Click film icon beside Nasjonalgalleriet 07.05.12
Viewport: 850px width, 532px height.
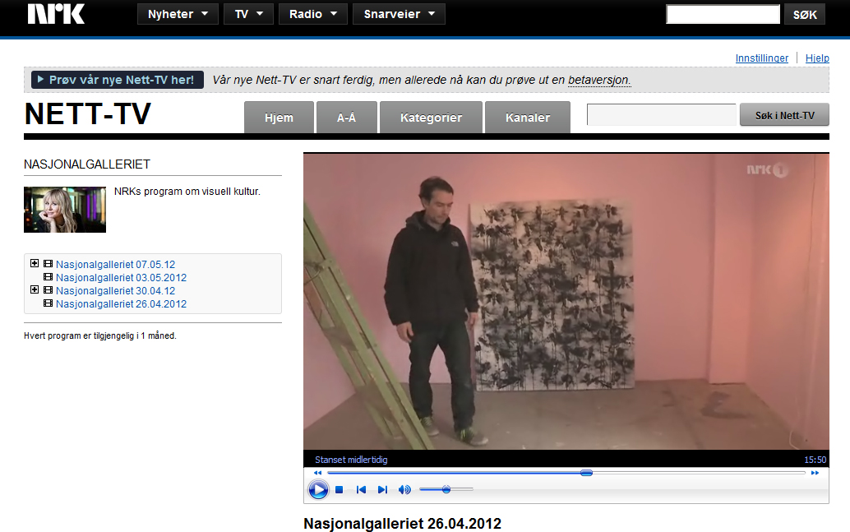tap(49, 264)
